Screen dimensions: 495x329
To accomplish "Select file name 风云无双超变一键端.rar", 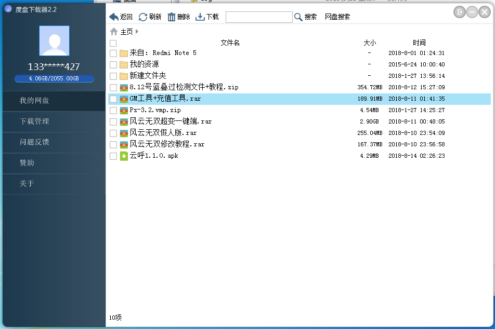I will 171,121.
